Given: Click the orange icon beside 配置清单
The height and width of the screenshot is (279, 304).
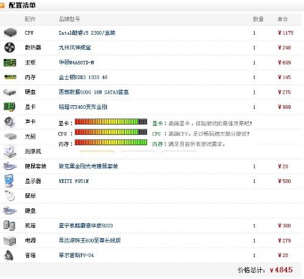Looking at the screenshot, I should 2,5.
